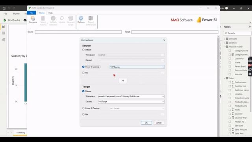Select Target Dataset radio button
Screen dimensions: 252x142
pos(83,91)
